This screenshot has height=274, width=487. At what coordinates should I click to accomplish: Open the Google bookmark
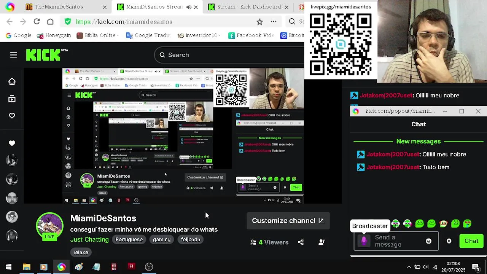18,35
